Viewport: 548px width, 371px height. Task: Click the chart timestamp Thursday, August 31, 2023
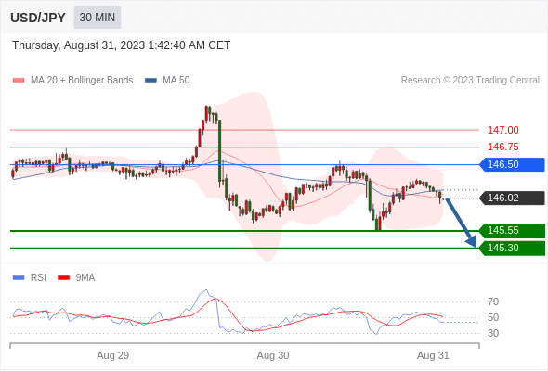point(121,45)
